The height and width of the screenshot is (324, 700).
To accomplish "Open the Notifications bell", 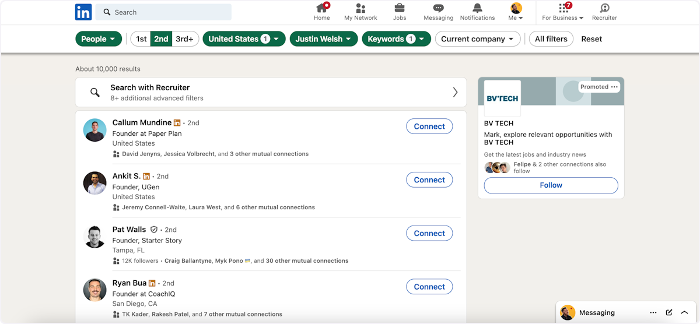I will click(x=477, y=12).
